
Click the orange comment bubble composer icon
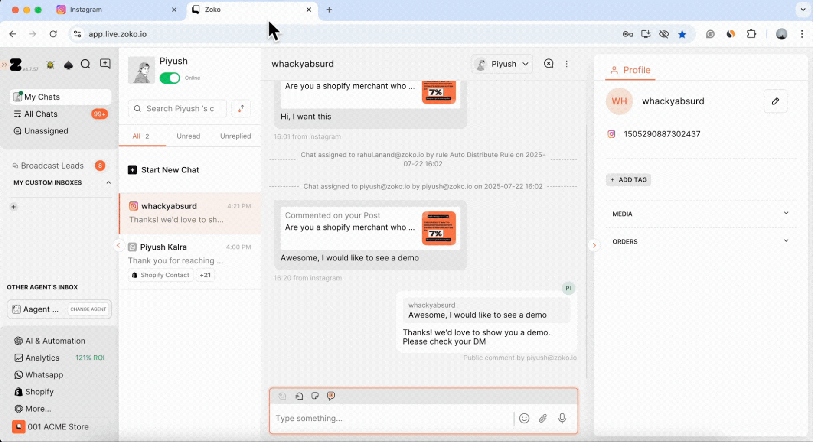coord(331,396)
